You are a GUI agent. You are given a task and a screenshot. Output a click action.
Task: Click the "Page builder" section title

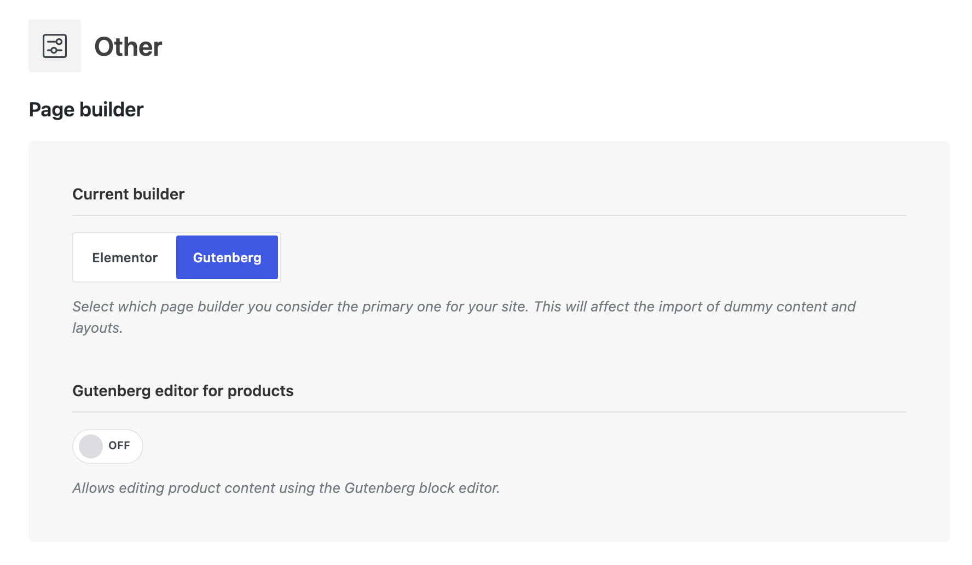click(x=86, y=109)
